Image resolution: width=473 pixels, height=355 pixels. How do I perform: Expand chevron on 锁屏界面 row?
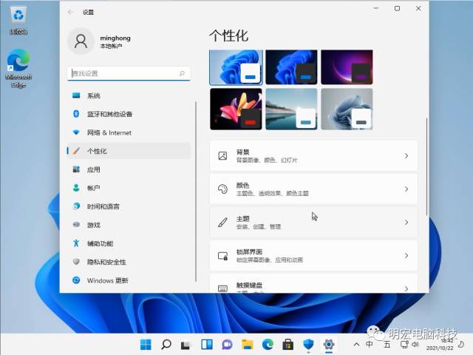coord(406,255)
